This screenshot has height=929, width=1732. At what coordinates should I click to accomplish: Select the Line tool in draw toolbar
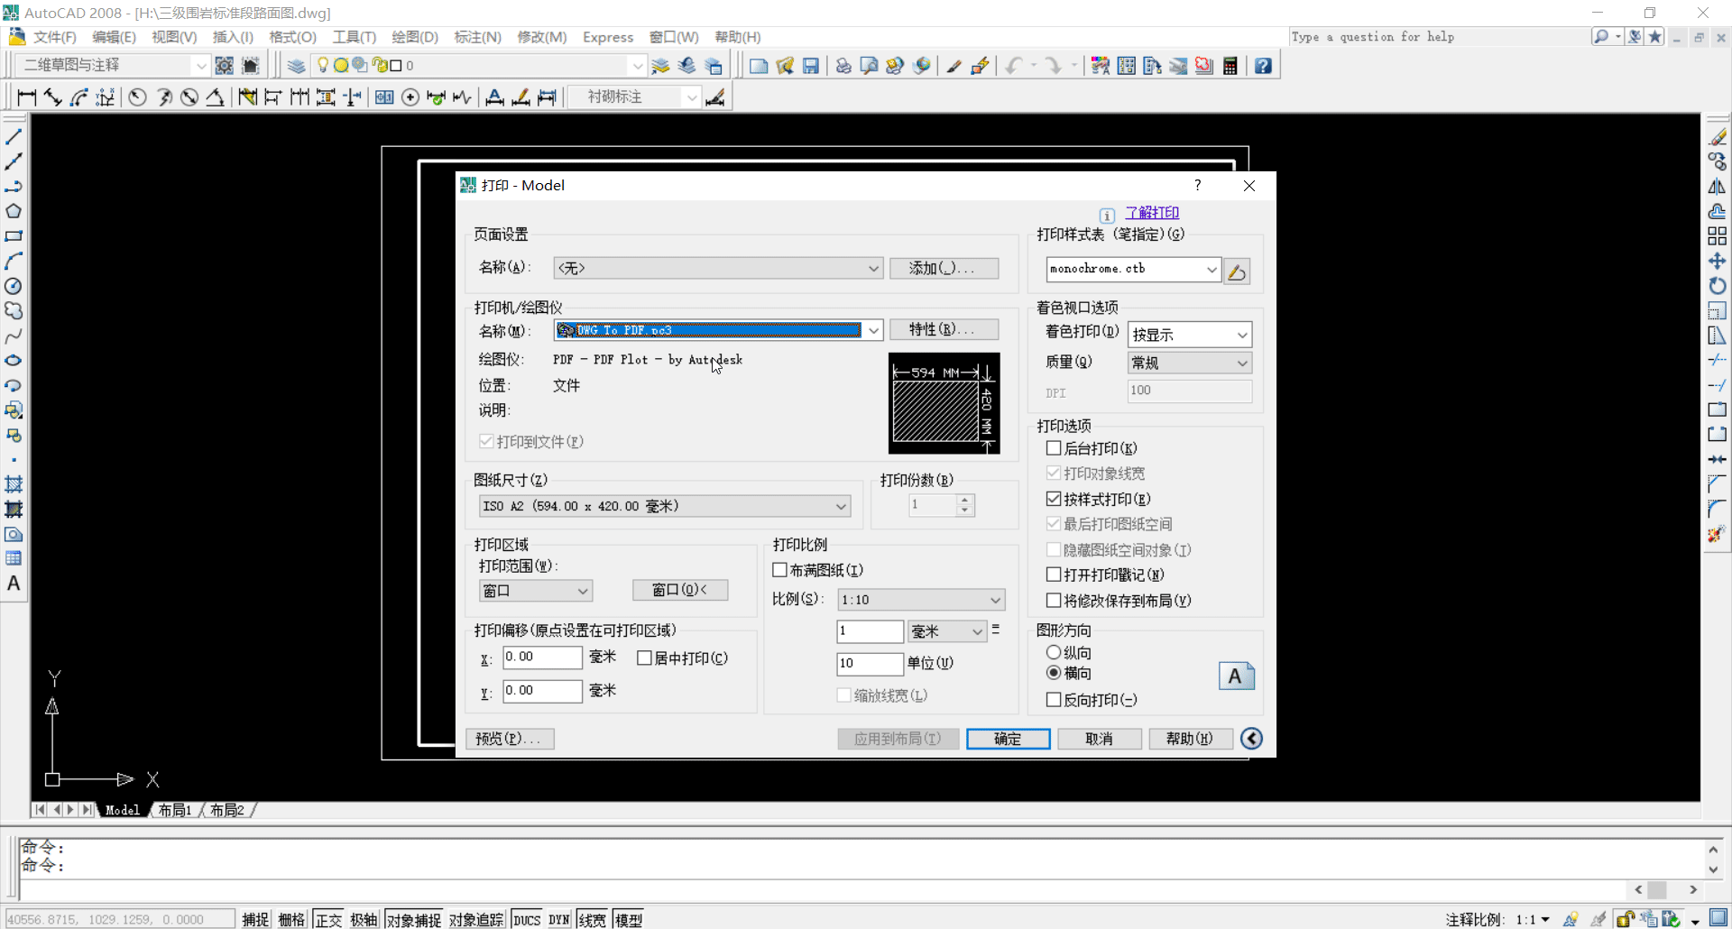[x=14, y=137]
